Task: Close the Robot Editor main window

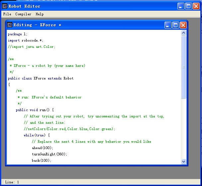Action: [x=196, y=6]
